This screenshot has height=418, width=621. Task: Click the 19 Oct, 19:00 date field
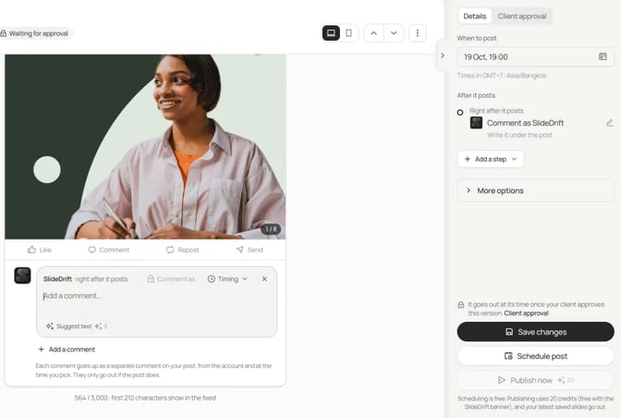click(535, 56)
